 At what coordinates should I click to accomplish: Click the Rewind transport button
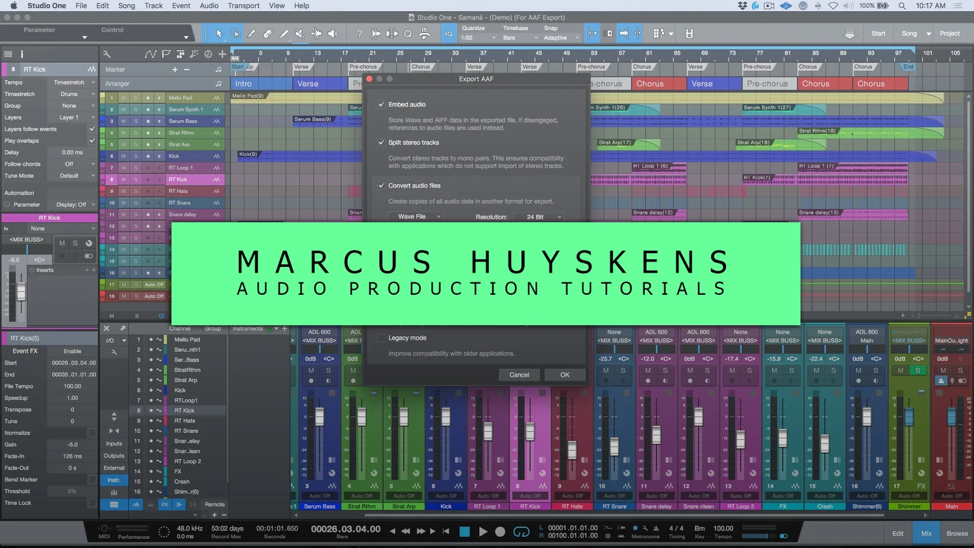pyautogui.click(x=406, y=531)
